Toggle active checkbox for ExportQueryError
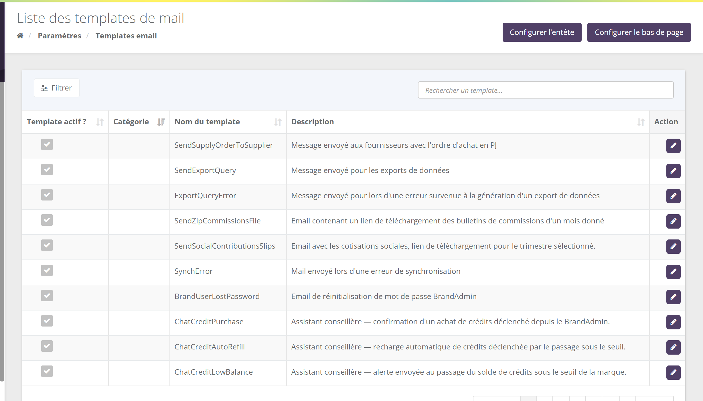The height and width of the screenshot is (401, 703). click(x=47, y=195)
